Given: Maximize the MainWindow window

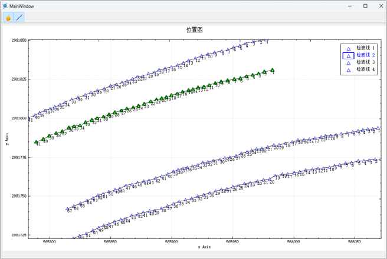Looking at the screenshot, I should (x=365, y=5).
